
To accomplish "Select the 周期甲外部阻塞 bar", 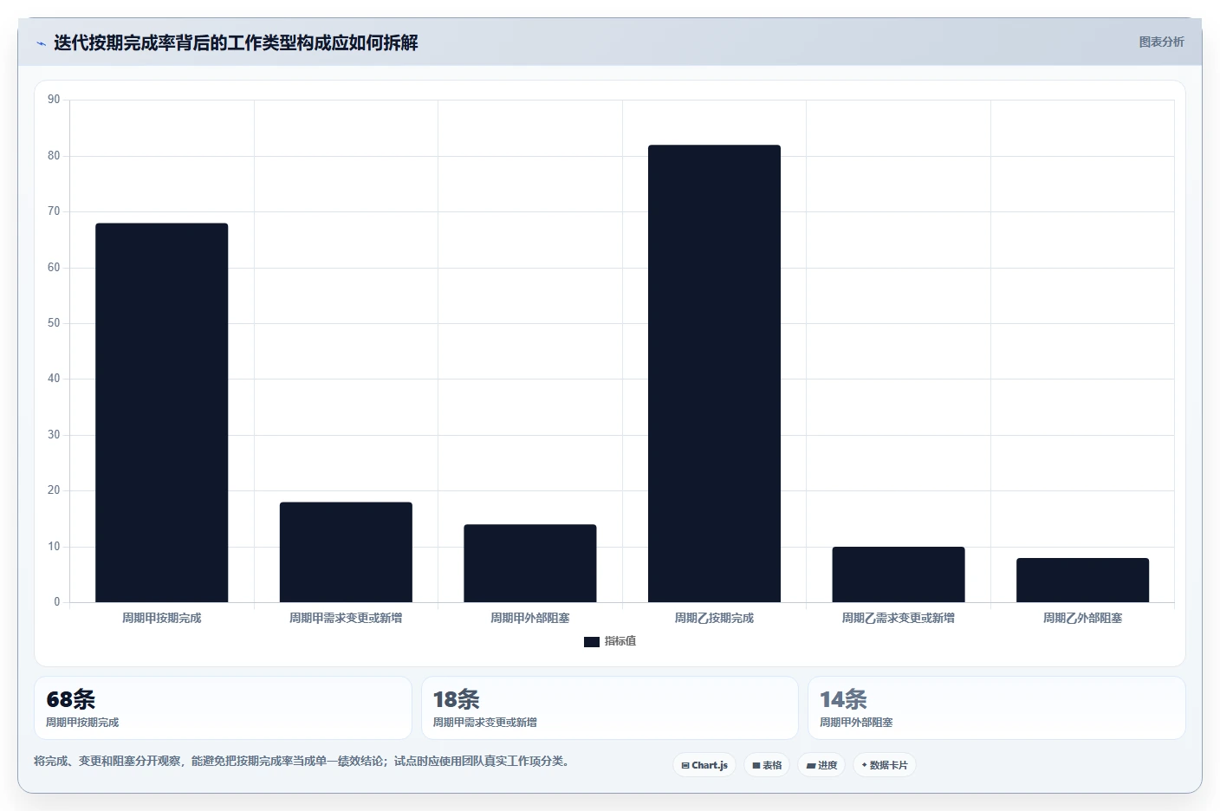I will 530,563.
